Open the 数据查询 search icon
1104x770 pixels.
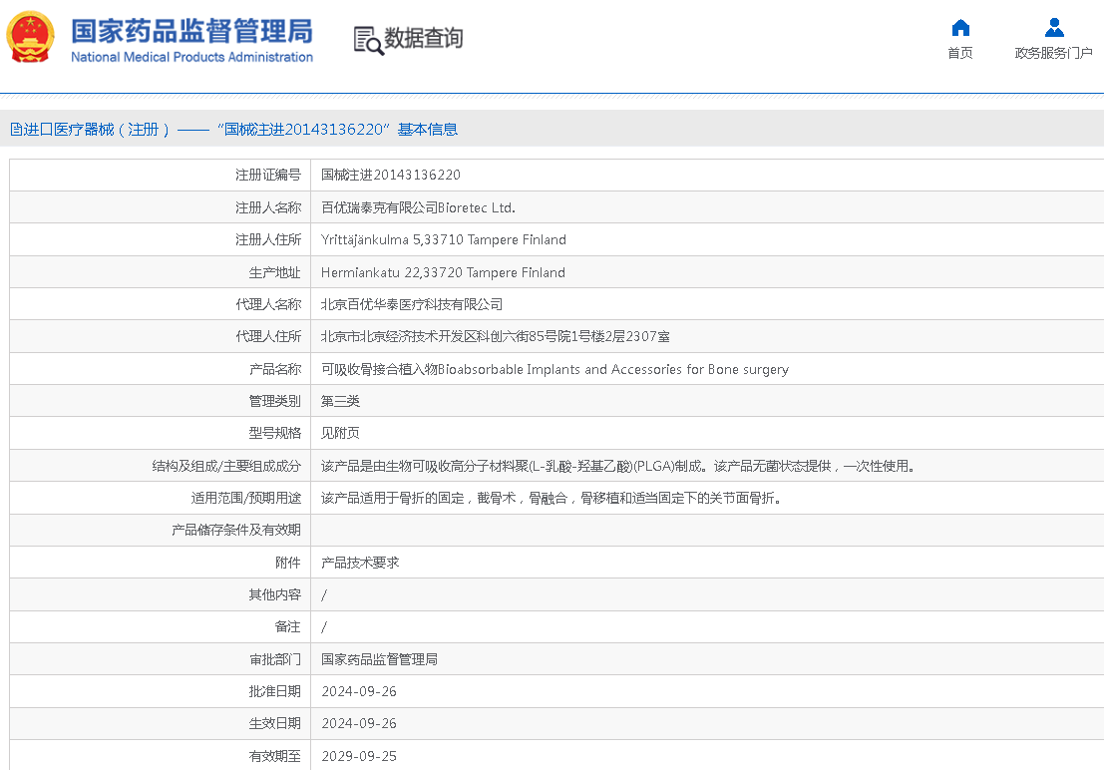point(368,40)
